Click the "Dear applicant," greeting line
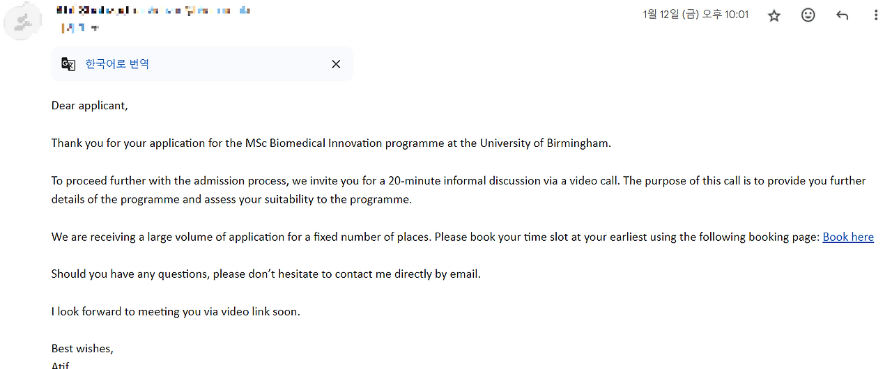Viewport: 892px width, 369px height. click(x=89, y=106)
